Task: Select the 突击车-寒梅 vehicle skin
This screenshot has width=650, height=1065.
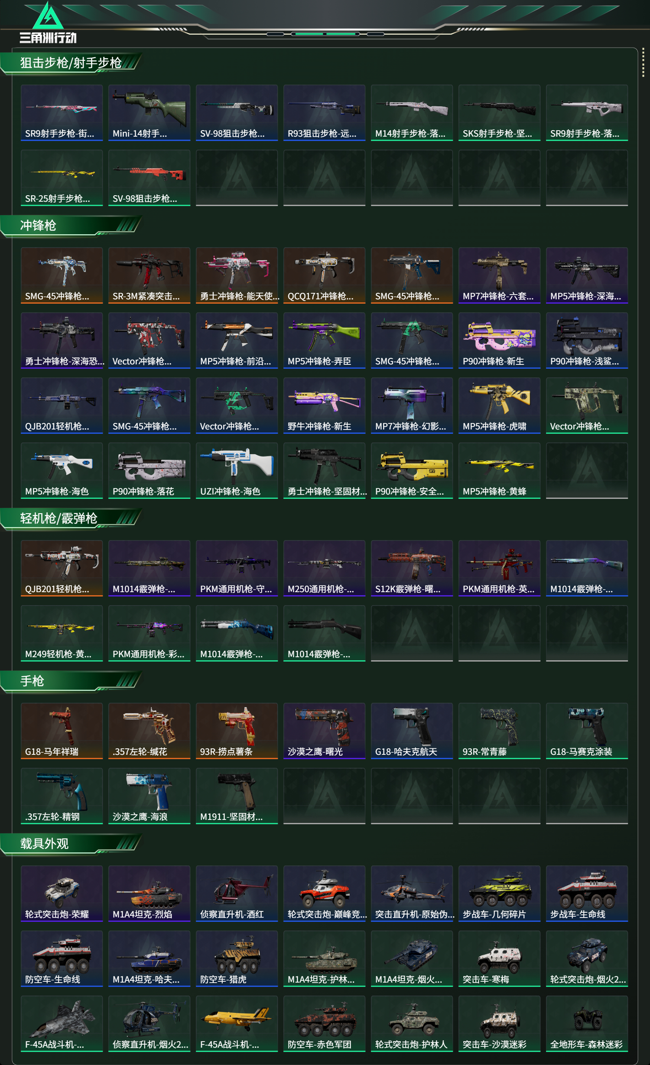Action: (x=499, y=959)
